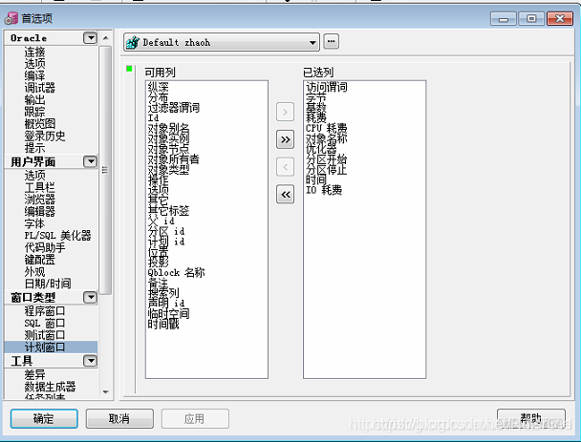The height and width of the screenshot is (442, 581).
Task: Select 分区停止 in selected columns
Action: point(327,170)
